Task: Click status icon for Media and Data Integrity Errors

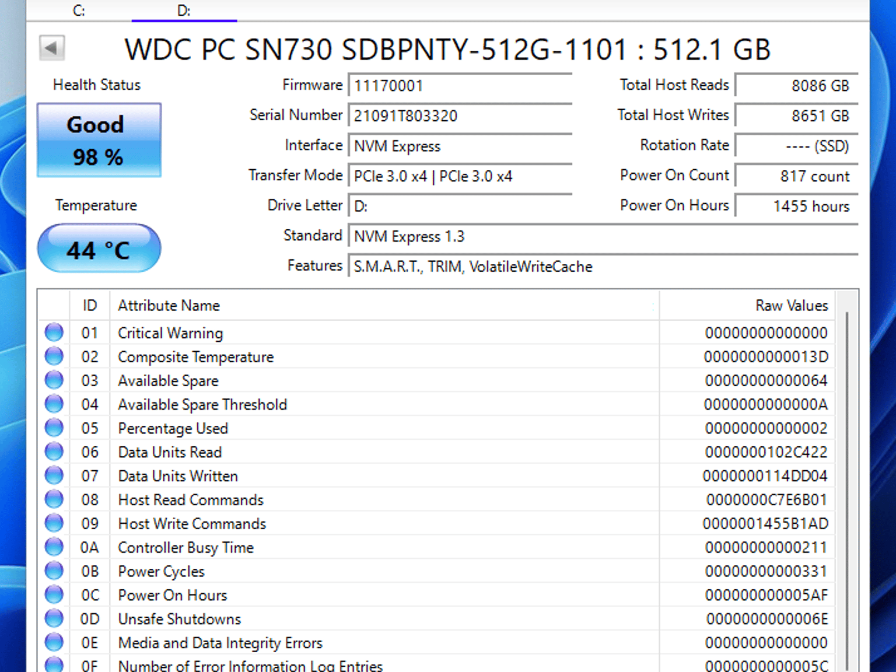Action: pyautogui.click(x=54, y=642)
